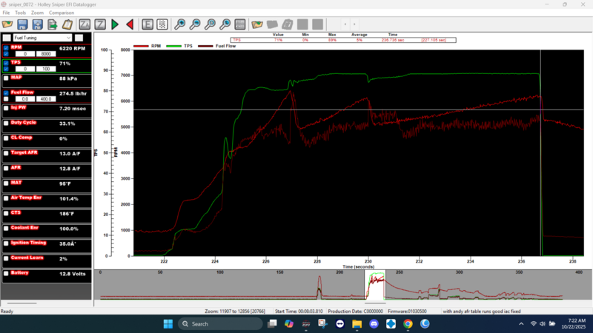Enable the Duty Cycle channel checkbox
This screenshot has height=333, width=593.
[6, 123]
